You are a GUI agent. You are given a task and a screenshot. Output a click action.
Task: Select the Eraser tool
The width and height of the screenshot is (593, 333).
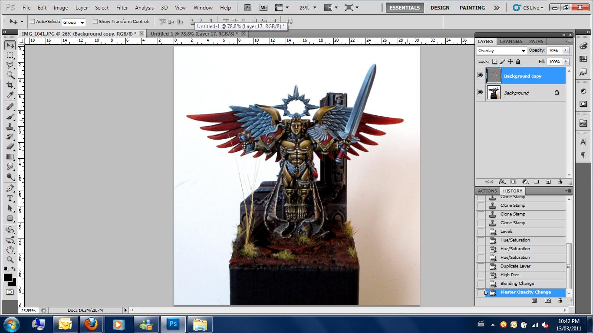[x=10, y=147]
